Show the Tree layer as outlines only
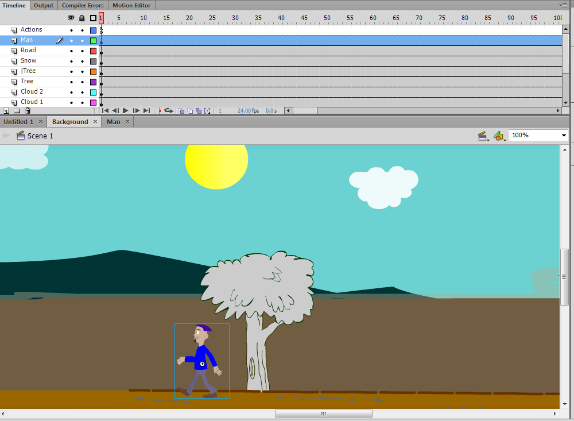The height and width of the screenshot is (421, 574). click(x=93, y=81)
